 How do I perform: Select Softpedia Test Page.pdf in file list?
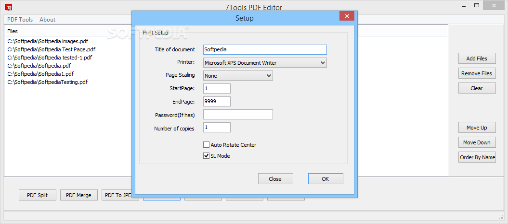coord(51,49)
